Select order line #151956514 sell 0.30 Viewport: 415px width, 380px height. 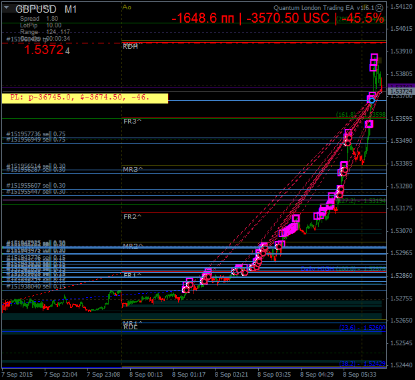pos(36,166)
